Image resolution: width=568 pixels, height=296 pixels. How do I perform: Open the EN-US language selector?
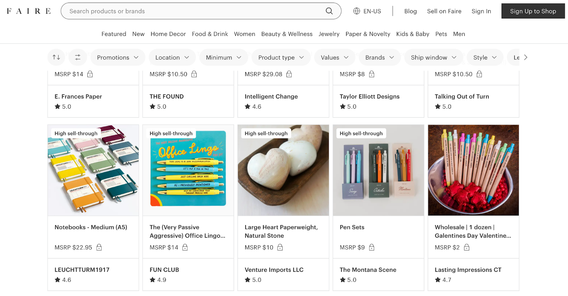coord(367,11)
